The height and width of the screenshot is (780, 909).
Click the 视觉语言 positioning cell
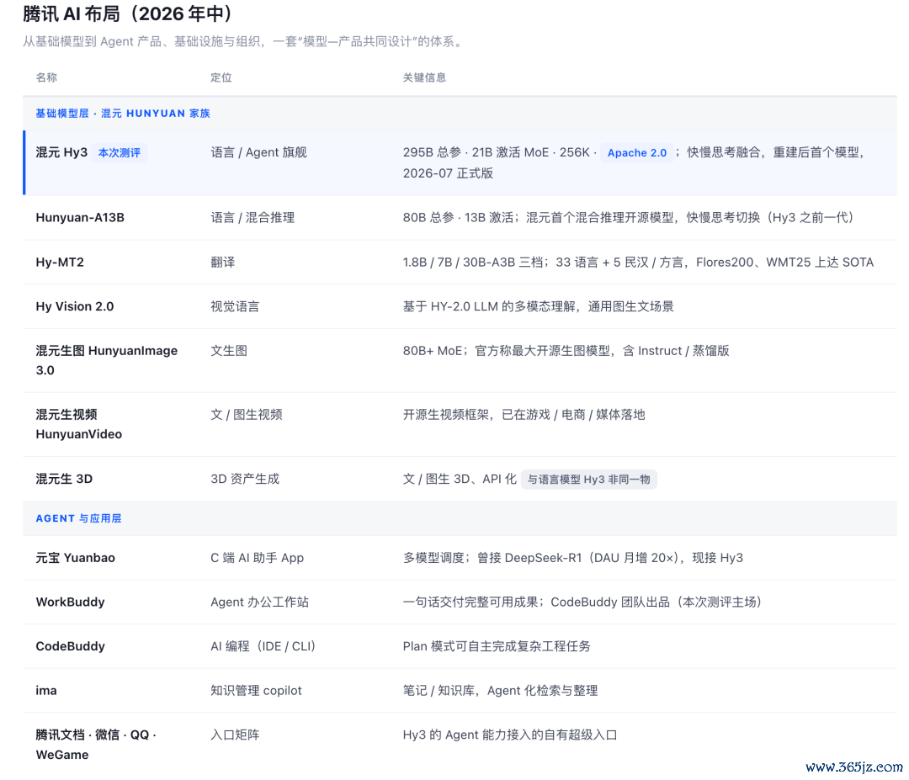[x=235, y=306]
